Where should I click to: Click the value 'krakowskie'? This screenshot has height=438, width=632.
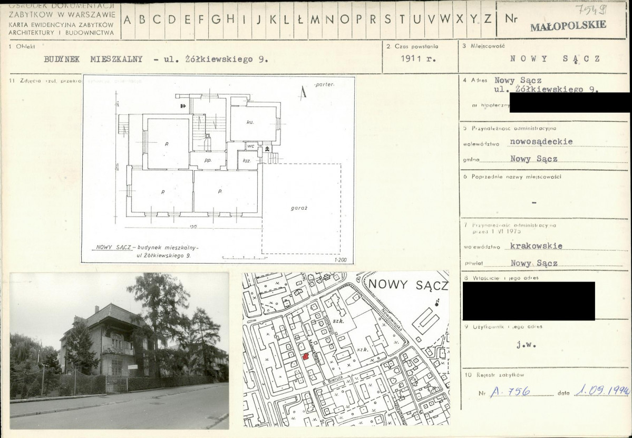pyautogui.click(x=536, y=246)
